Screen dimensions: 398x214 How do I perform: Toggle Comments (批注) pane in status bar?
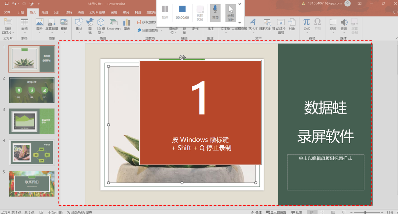(297, 212)
